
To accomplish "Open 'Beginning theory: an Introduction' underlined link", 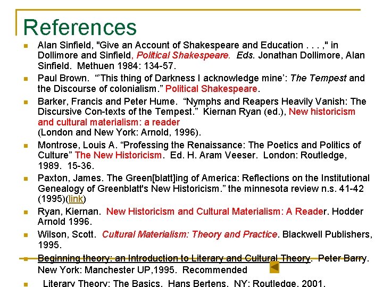I will (x=174, y=258).
